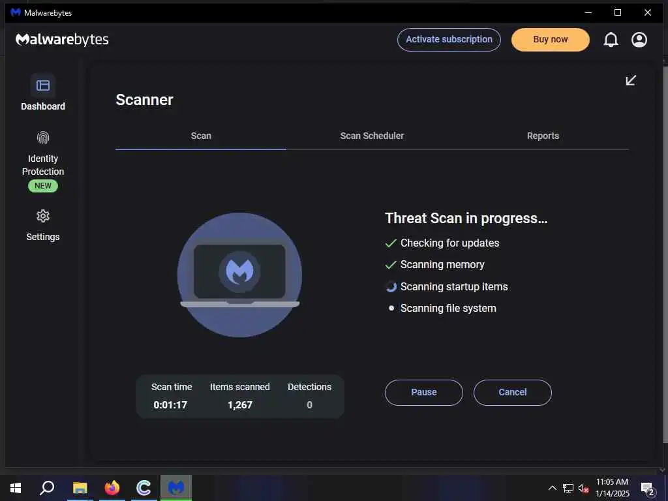Show hidden system tray icons

(x=552, y=488)
